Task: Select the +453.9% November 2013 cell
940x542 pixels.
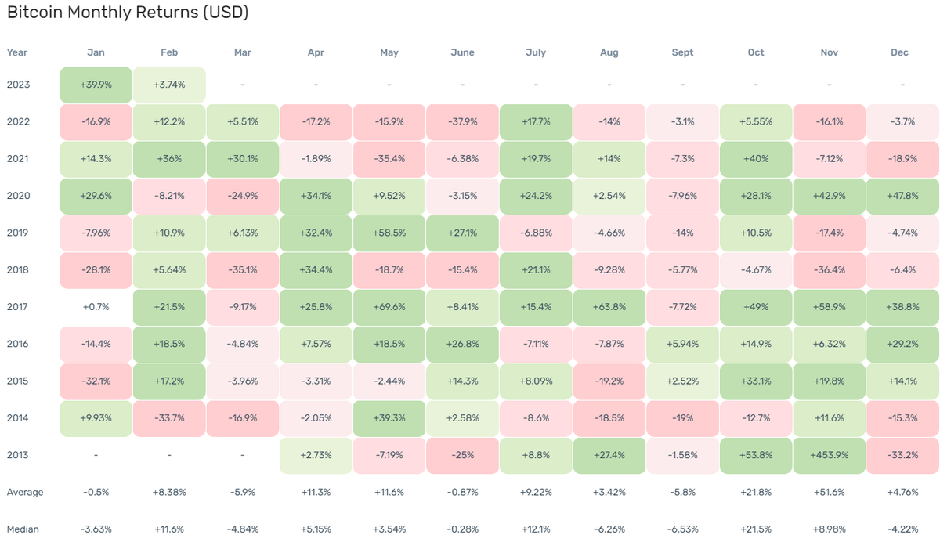Action: (x=830, y=455)
